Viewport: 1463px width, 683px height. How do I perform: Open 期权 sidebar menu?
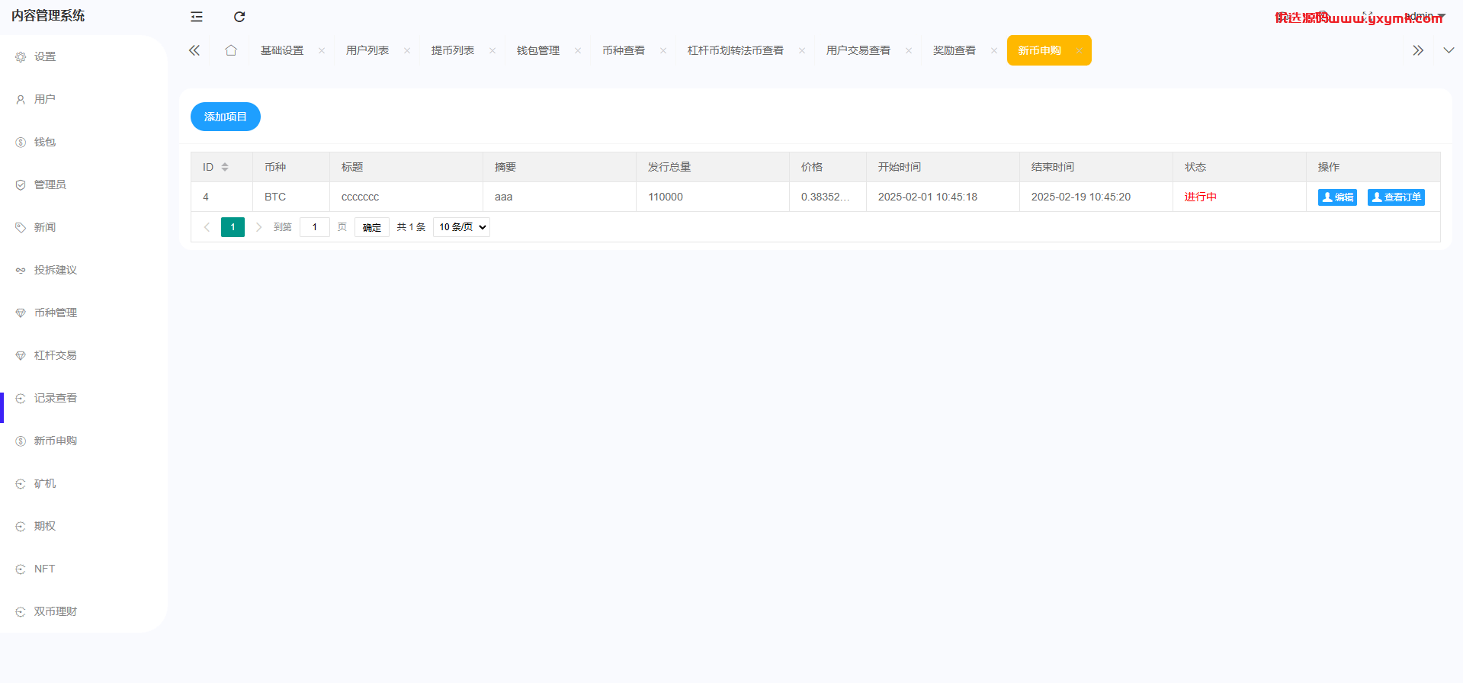point(45,526)
